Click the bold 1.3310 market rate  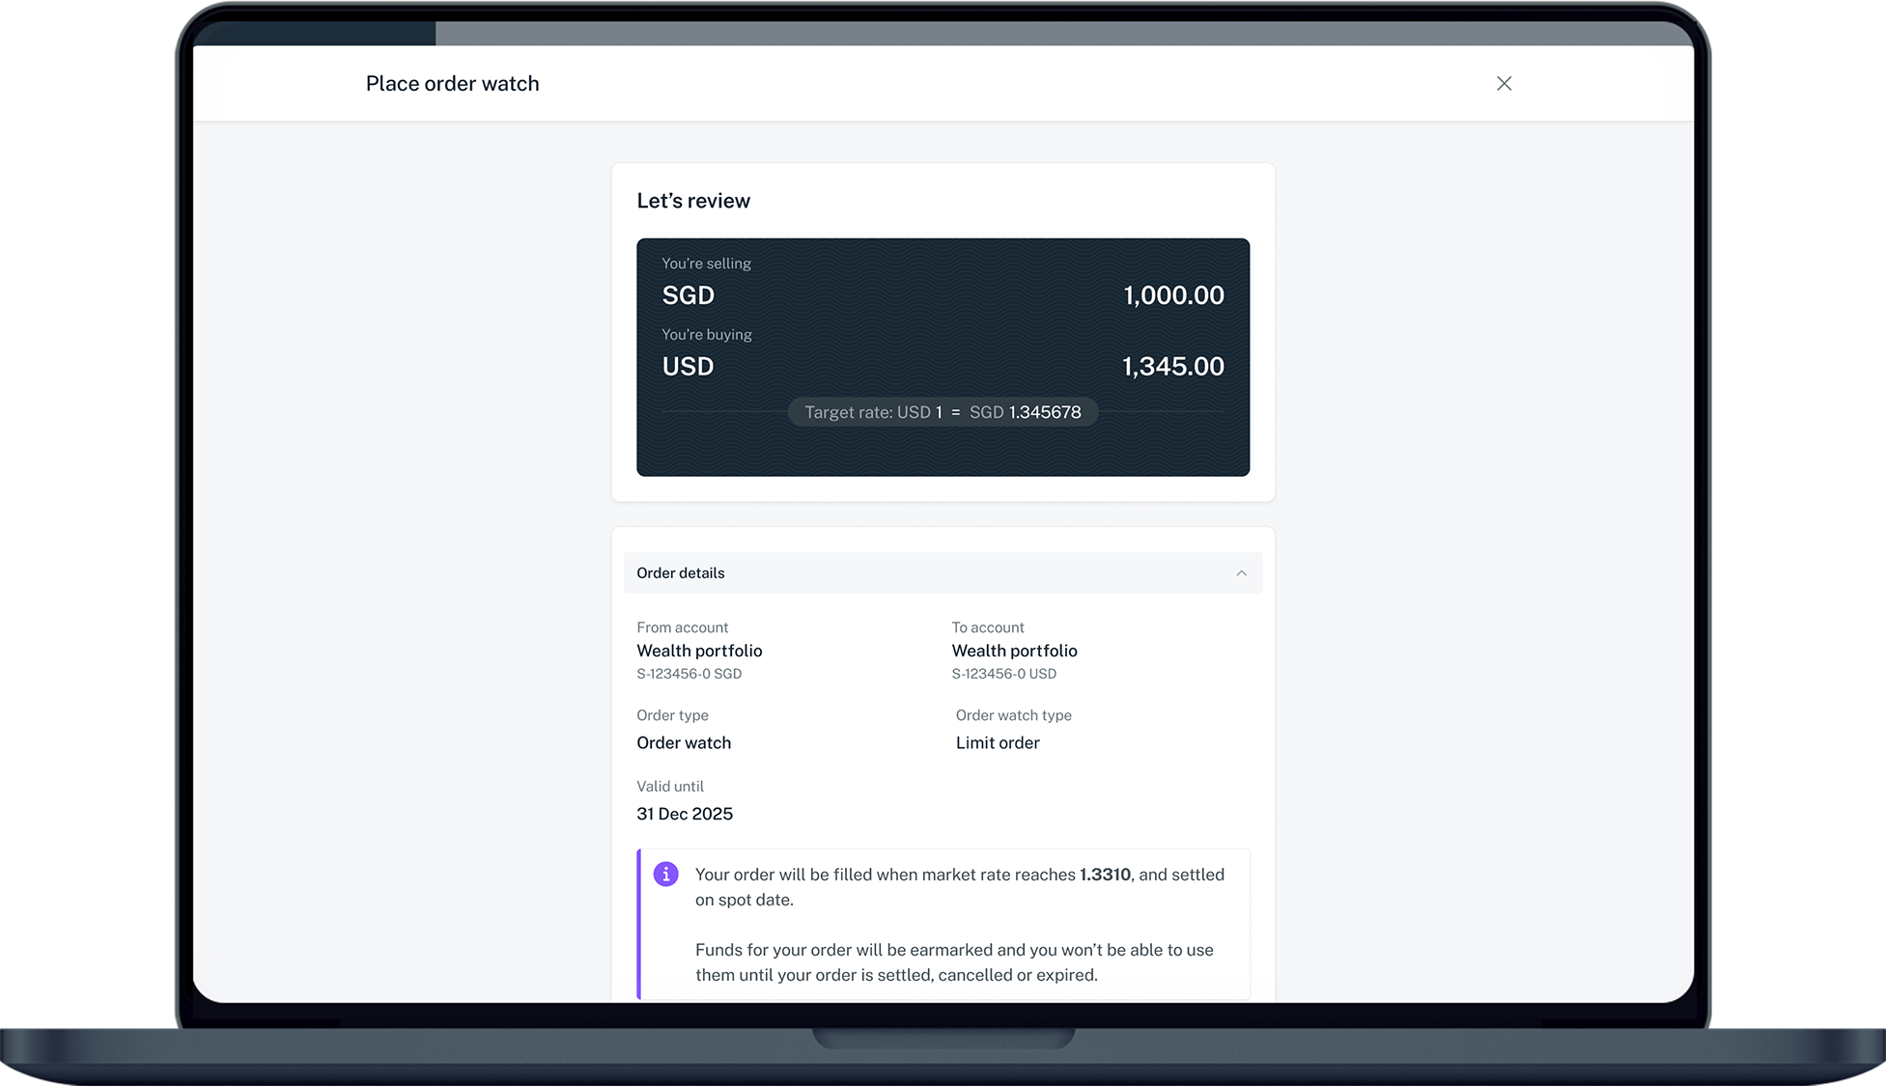(x=1105, y=875)
